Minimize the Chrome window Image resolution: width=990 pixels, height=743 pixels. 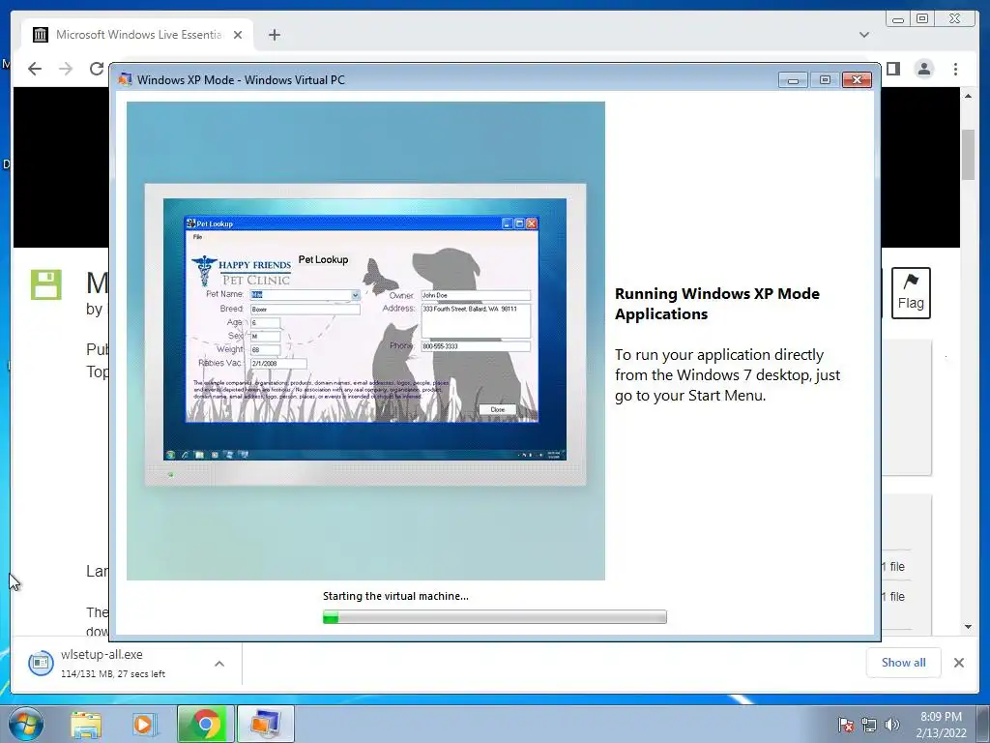pyautogui.click(x=898, y=19)
